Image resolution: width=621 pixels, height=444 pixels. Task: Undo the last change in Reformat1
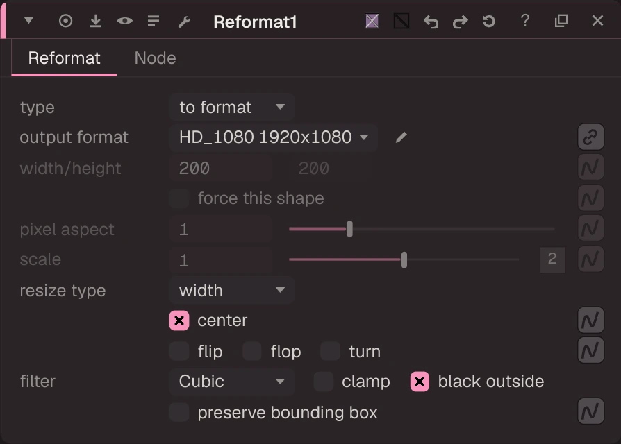coord(431,22)
